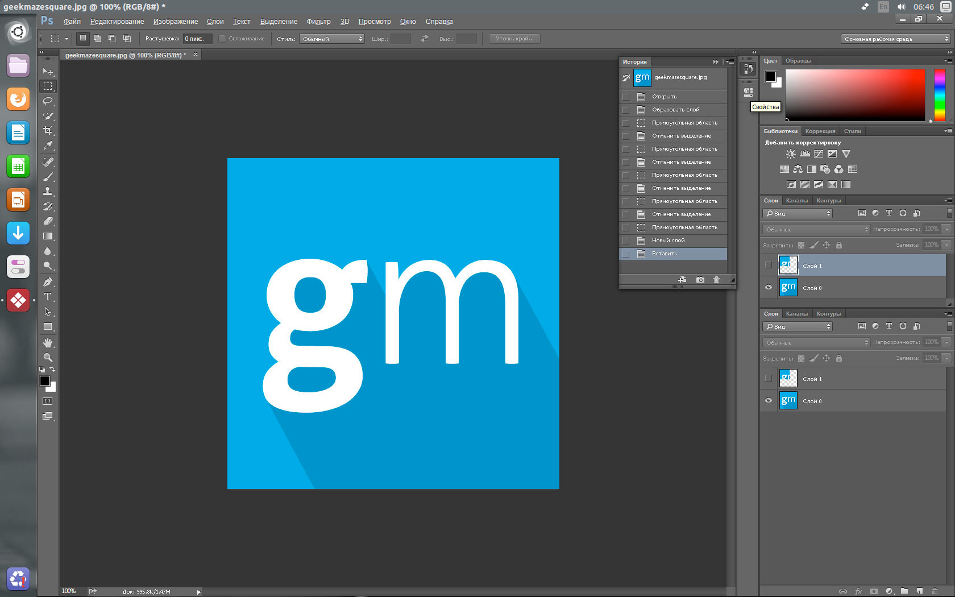Click the Photo Filter adjustment icon
Image resolution: width=955 pixels, height=597 pixels.
[825, 169]
